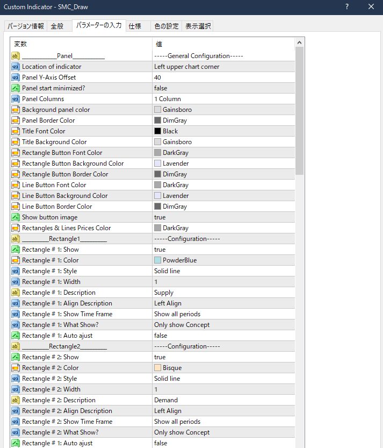
Task: Toggle Rectangle # 1: Auto ajust false value above Rectangle2
Action: [223, 336]
